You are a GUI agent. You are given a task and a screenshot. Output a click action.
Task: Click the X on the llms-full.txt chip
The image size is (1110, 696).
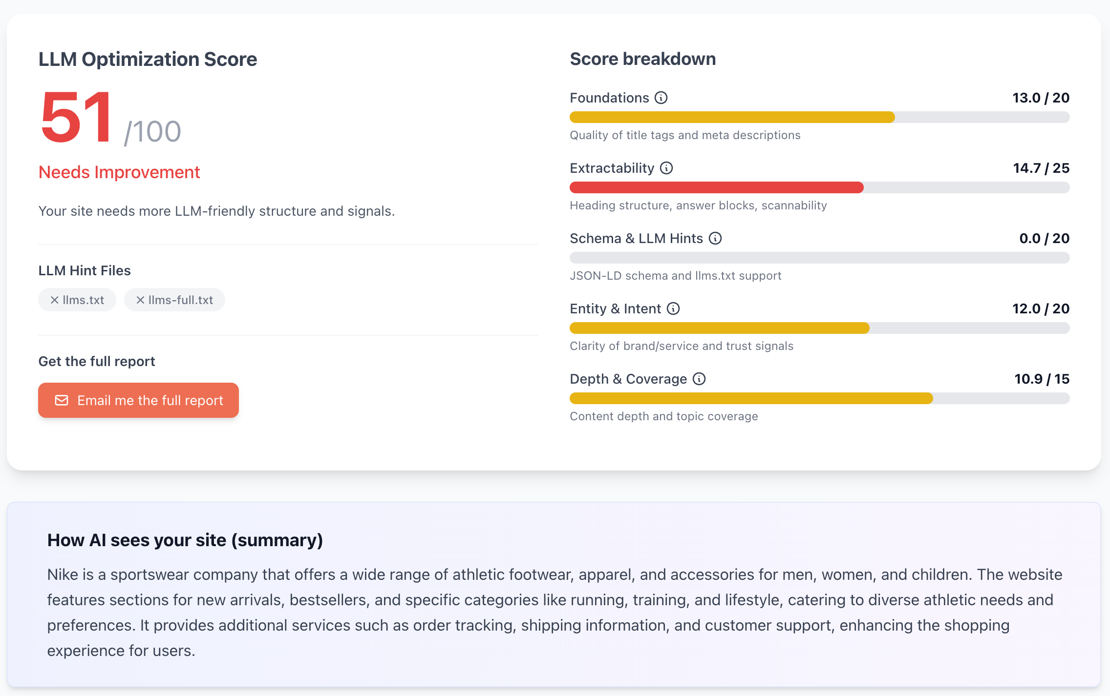(140, 300)
